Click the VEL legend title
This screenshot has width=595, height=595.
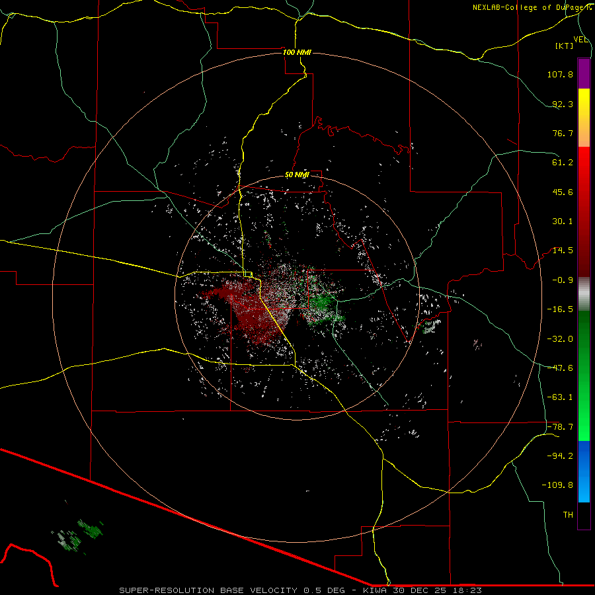point(580,40)
